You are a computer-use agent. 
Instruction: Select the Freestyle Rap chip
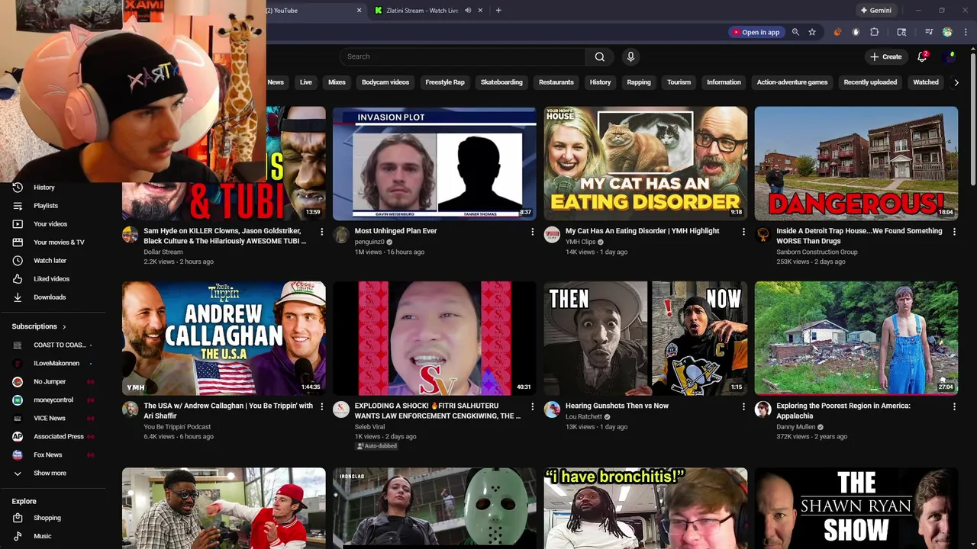tap(445, 82)
